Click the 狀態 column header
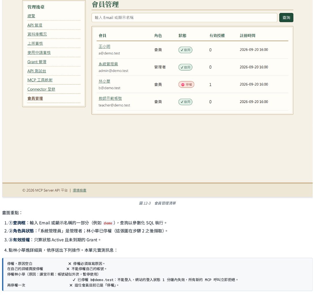315x298 pixels. pos(182,36)
